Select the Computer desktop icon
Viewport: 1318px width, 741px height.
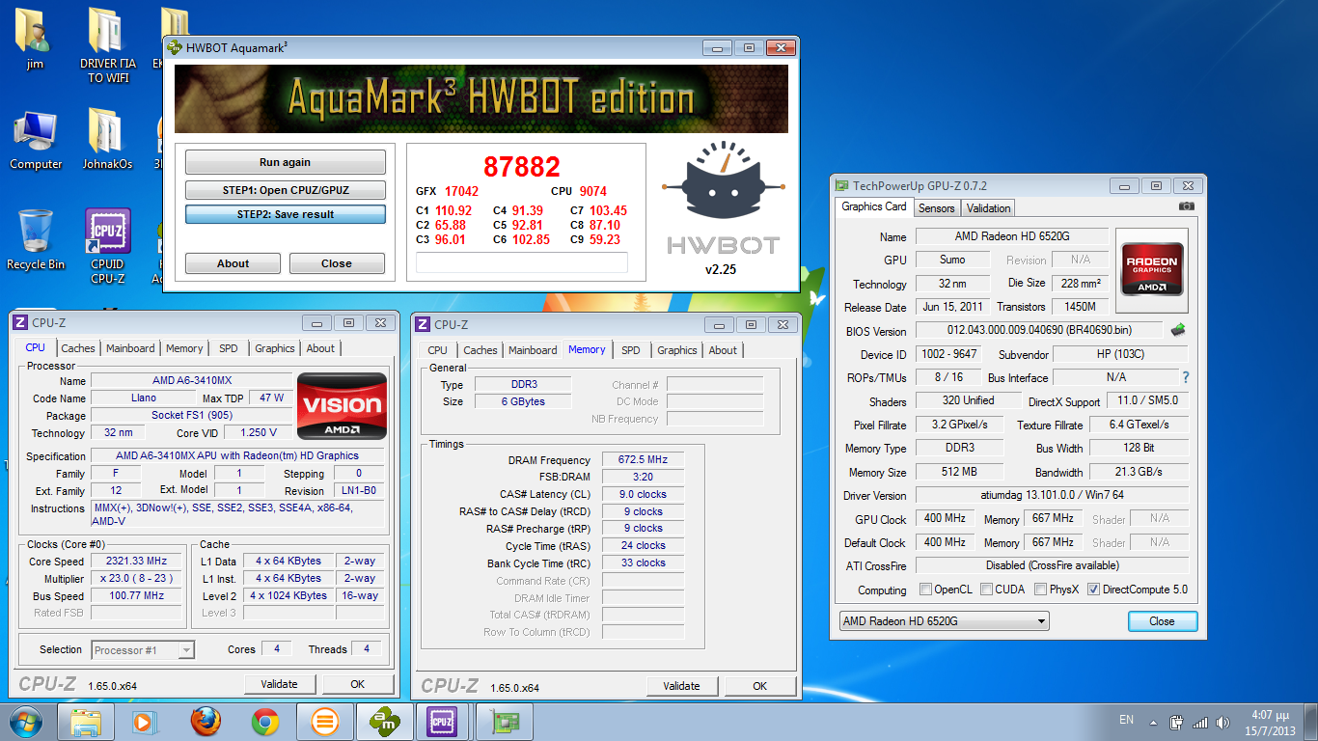(x=36, y=141)
